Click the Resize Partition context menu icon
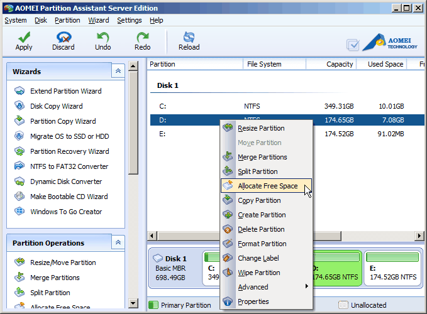Screen dimensions: 427x314 point(228,127)
